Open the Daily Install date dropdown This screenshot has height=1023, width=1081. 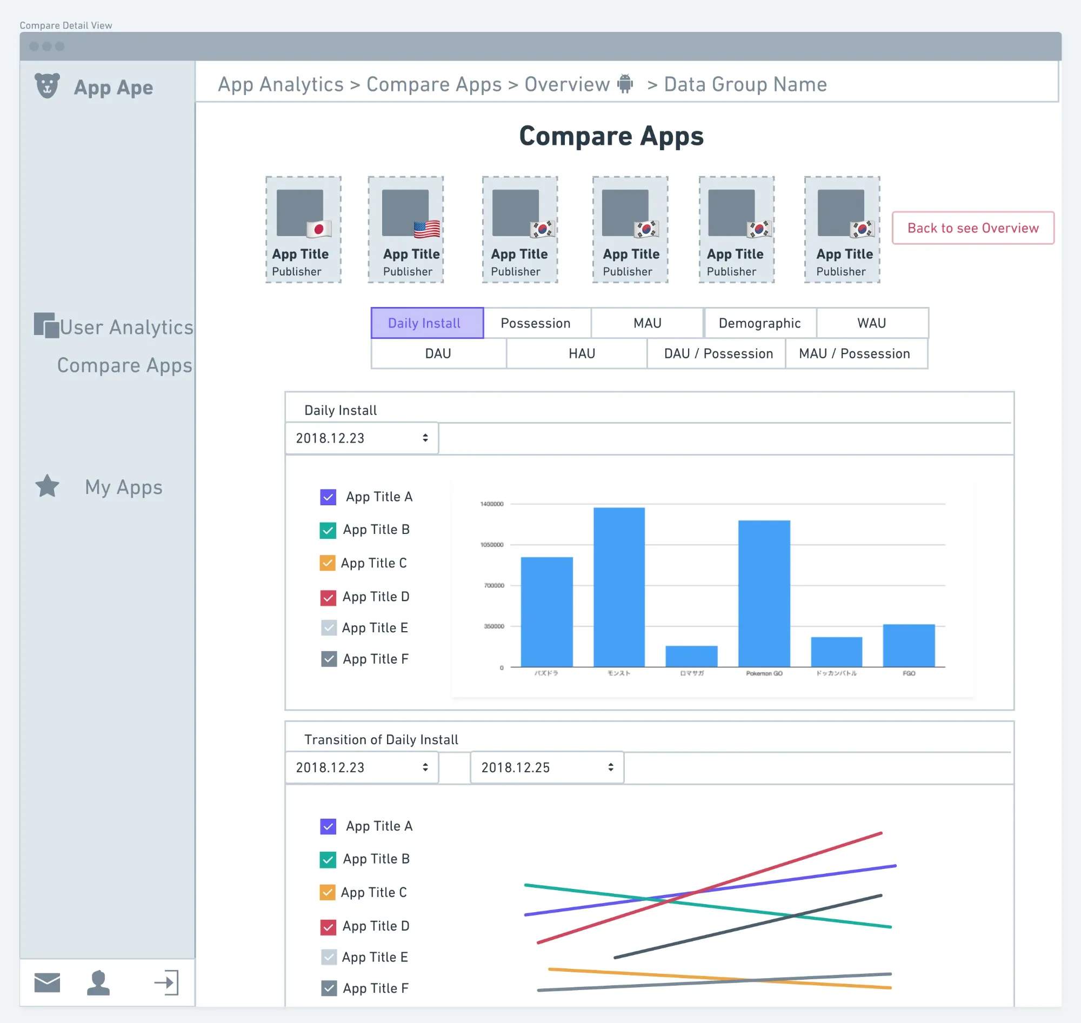(x=362, y=438)
